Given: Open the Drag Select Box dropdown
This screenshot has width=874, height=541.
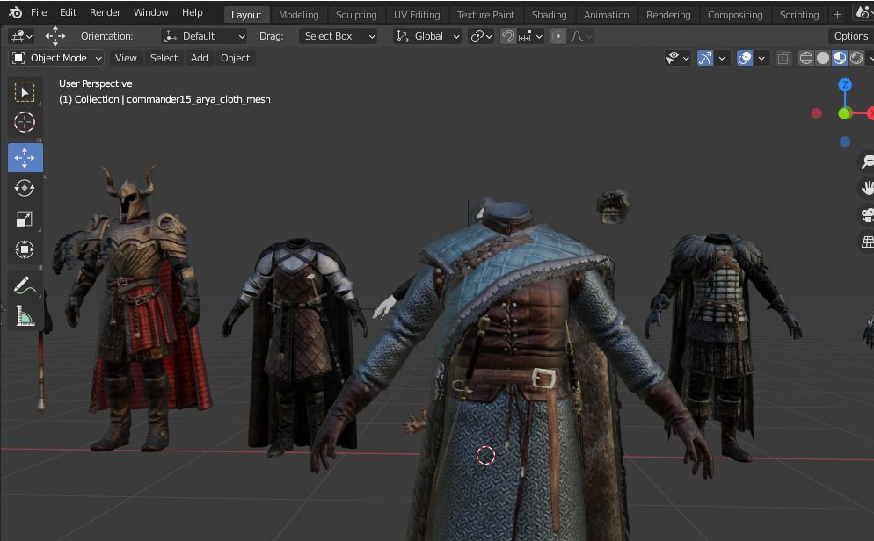Looking at the screenshot, I should point(339,36).
